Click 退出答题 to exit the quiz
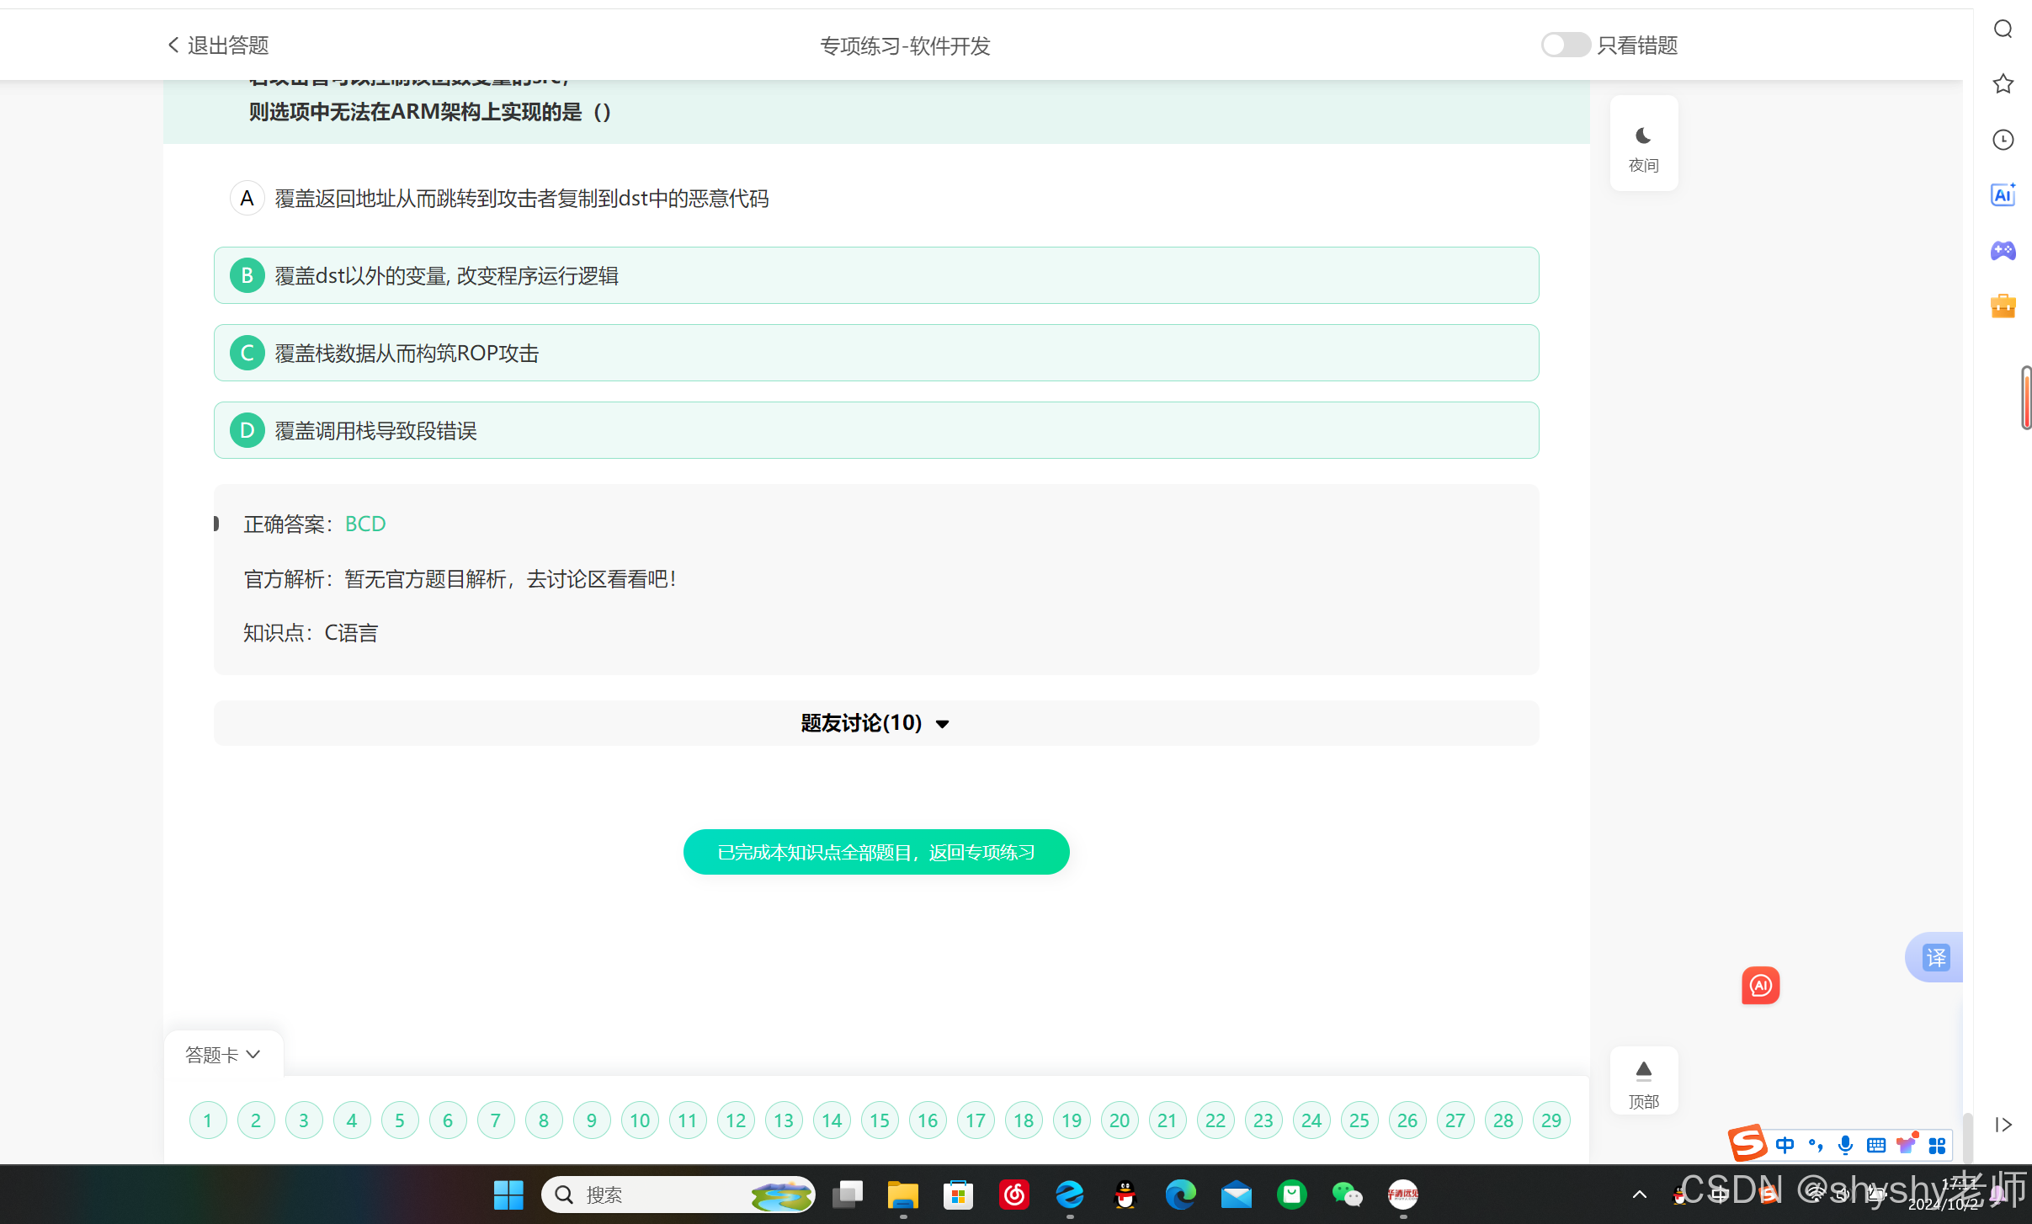This screenshot has width=2032, height=1224. tap(218, 45)
